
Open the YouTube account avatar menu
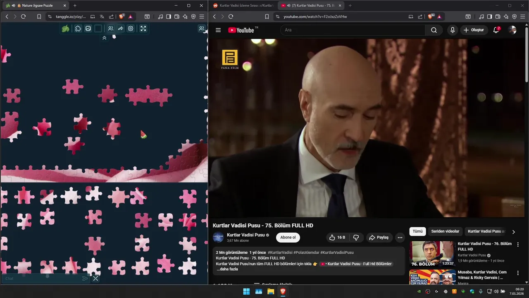click(512, 30)
